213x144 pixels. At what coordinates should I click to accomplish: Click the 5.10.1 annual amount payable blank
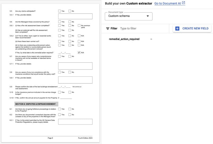point(66,98)
